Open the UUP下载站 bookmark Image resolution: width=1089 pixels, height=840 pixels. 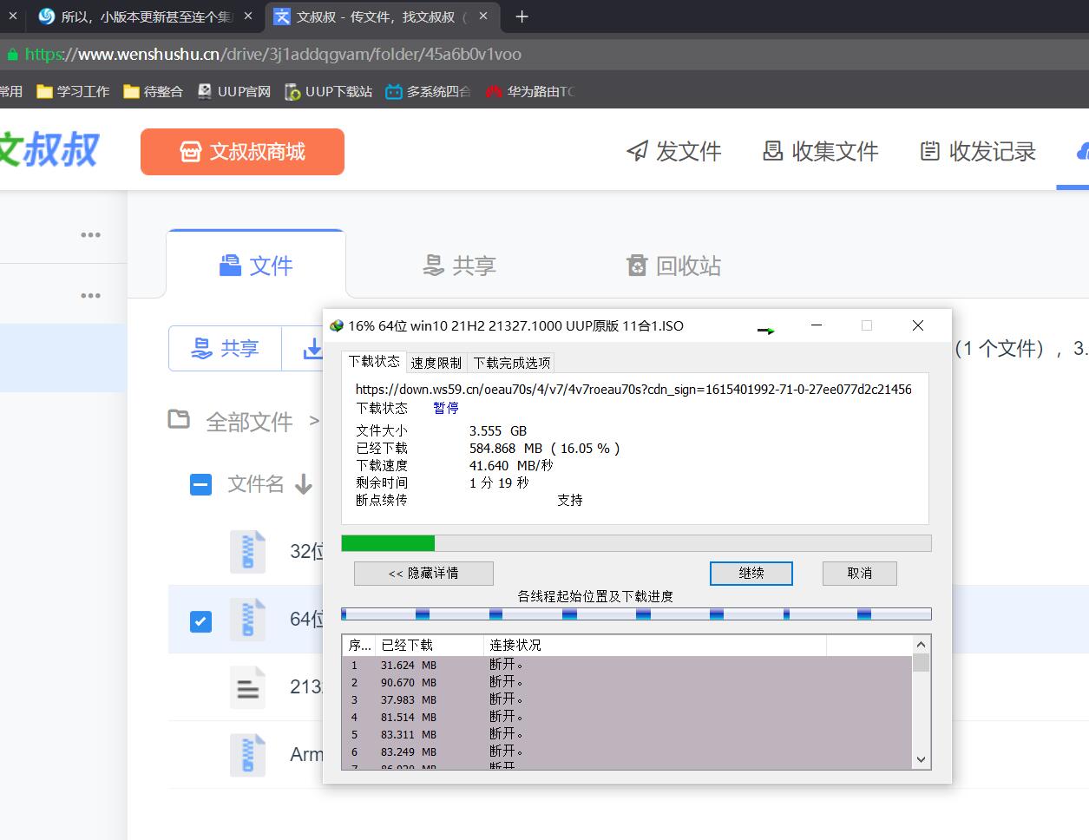coord(328,90)
